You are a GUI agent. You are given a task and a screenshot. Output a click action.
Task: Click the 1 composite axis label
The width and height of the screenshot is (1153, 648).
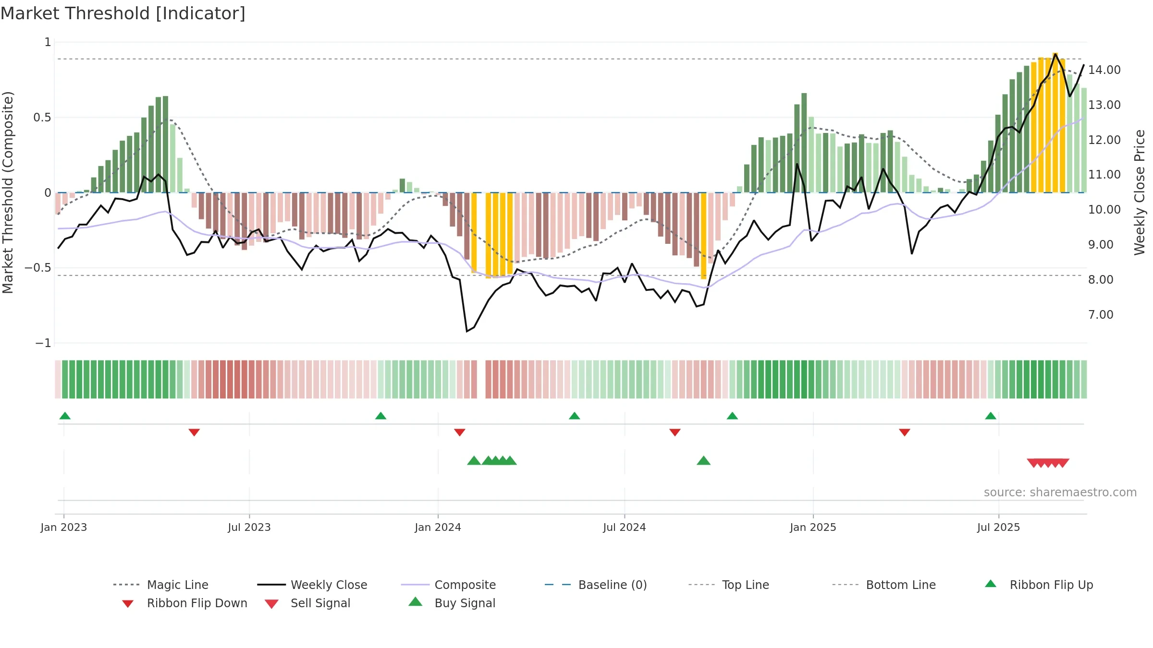pos(48,42)
